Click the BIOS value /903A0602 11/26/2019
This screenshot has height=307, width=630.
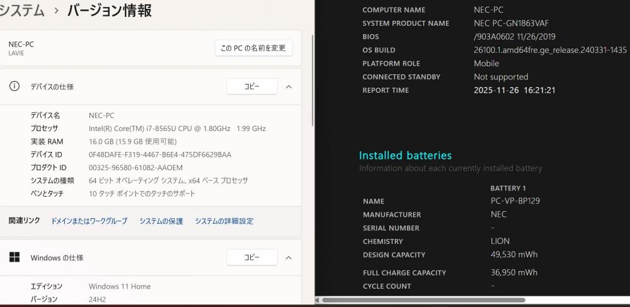coord(515,37)
